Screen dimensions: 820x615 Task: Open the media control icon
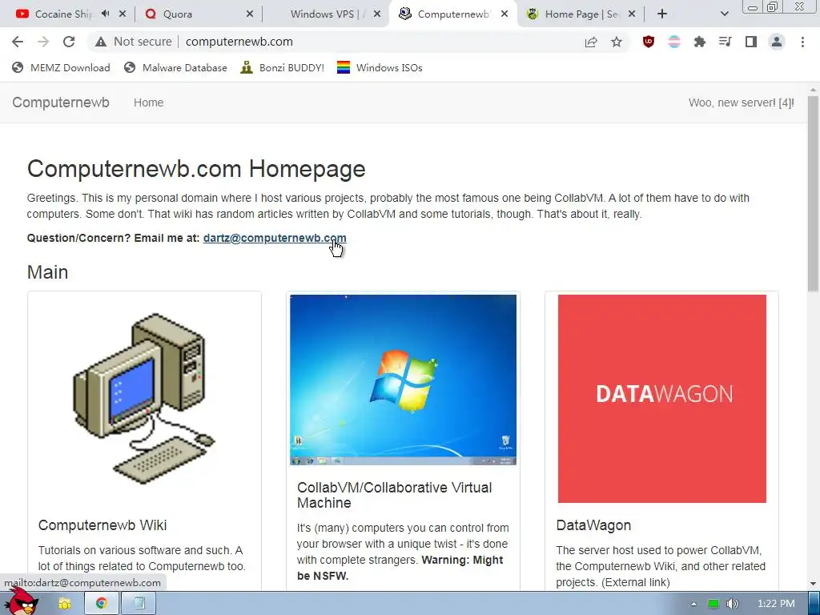(x=726, y=42)
